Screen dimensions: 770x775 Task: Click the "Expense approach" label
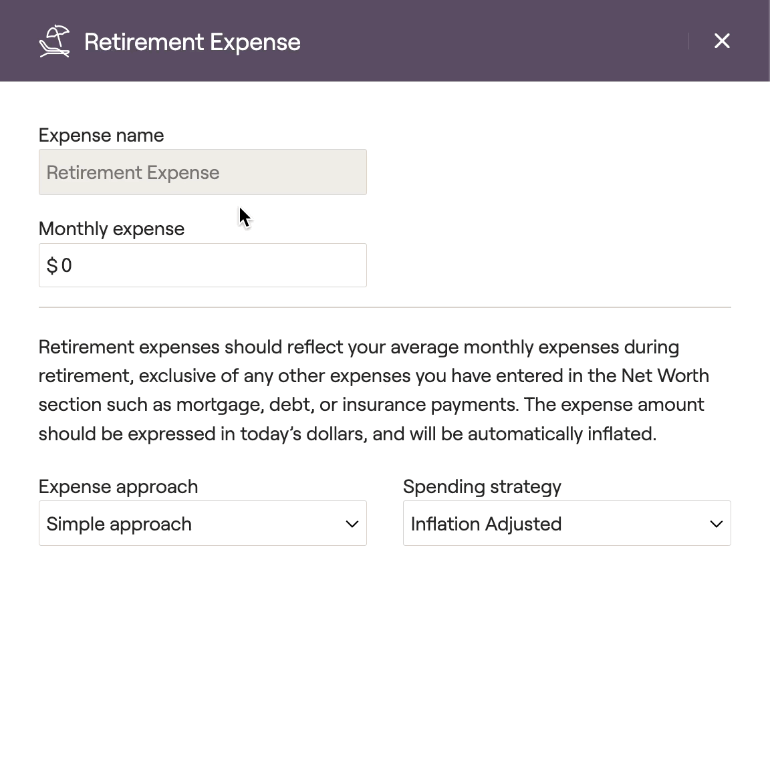(x=118, y=487)
